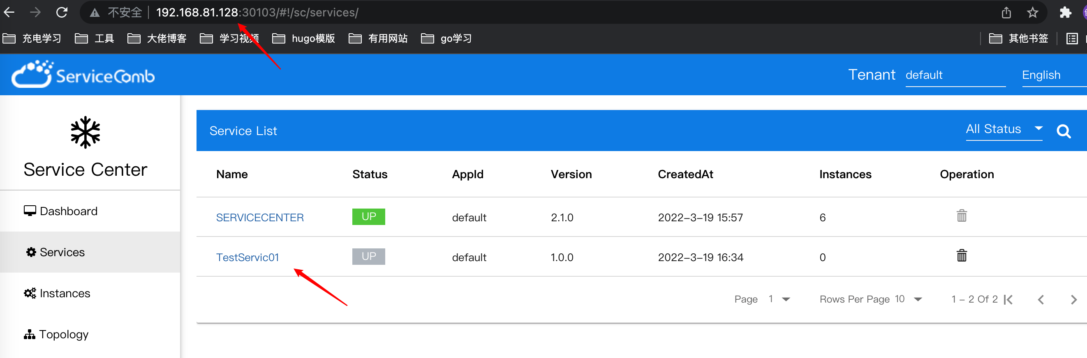The image size is (1087, 358).
Task: Open Instances in the sidebar
Action: [x=90, y=293]
